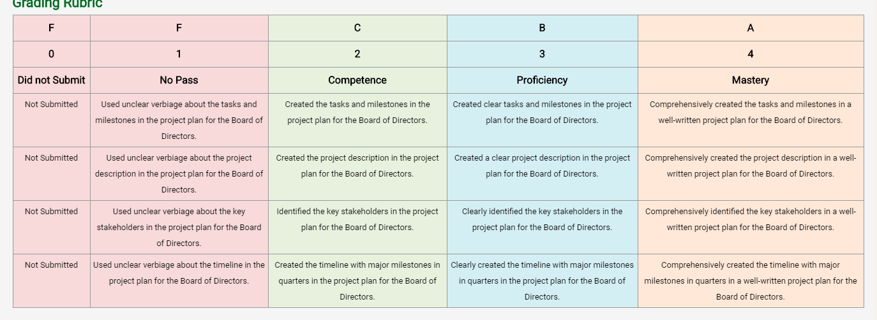Click the No Pass header cell

point(179,80)
